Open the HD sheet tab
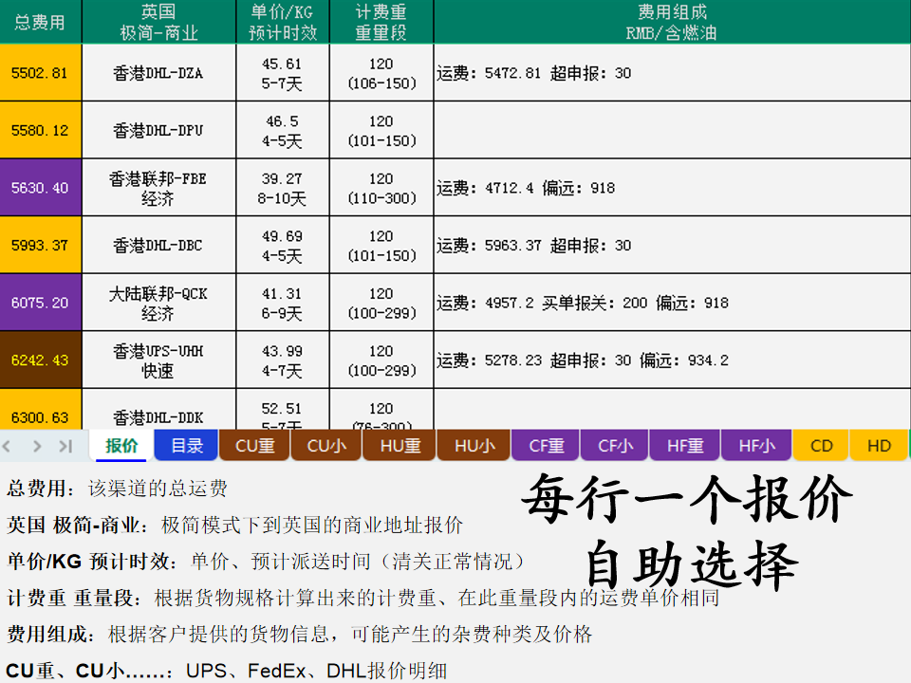911x683 pixels. click(880, 446)
